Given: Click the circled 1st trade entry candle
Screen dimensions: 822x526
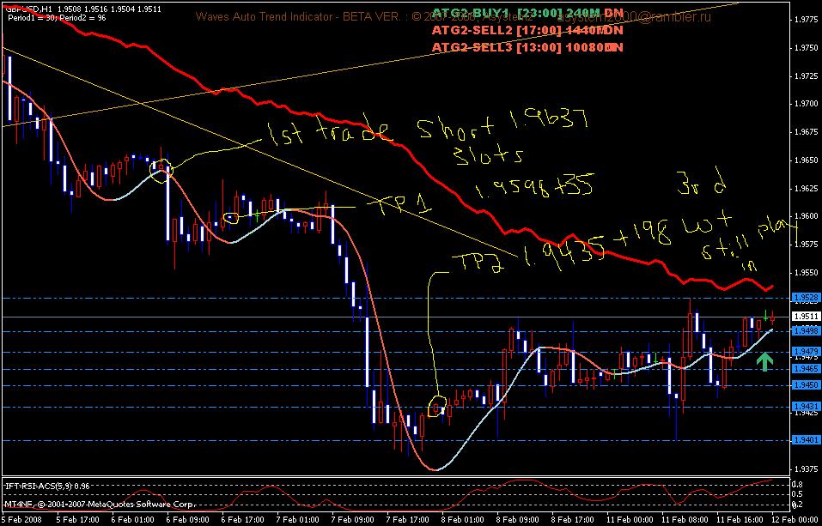Looking at the screenshot, I should pyautogui.click(x=161, y=171).
